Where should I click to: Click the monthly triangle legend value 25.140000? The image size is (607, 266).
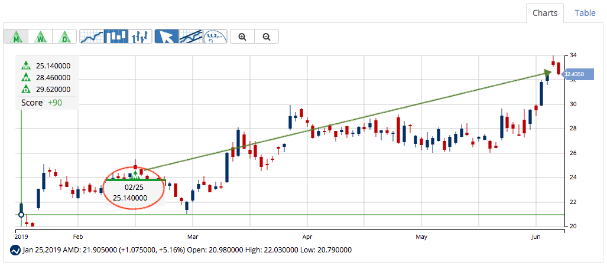coord(53,65)
